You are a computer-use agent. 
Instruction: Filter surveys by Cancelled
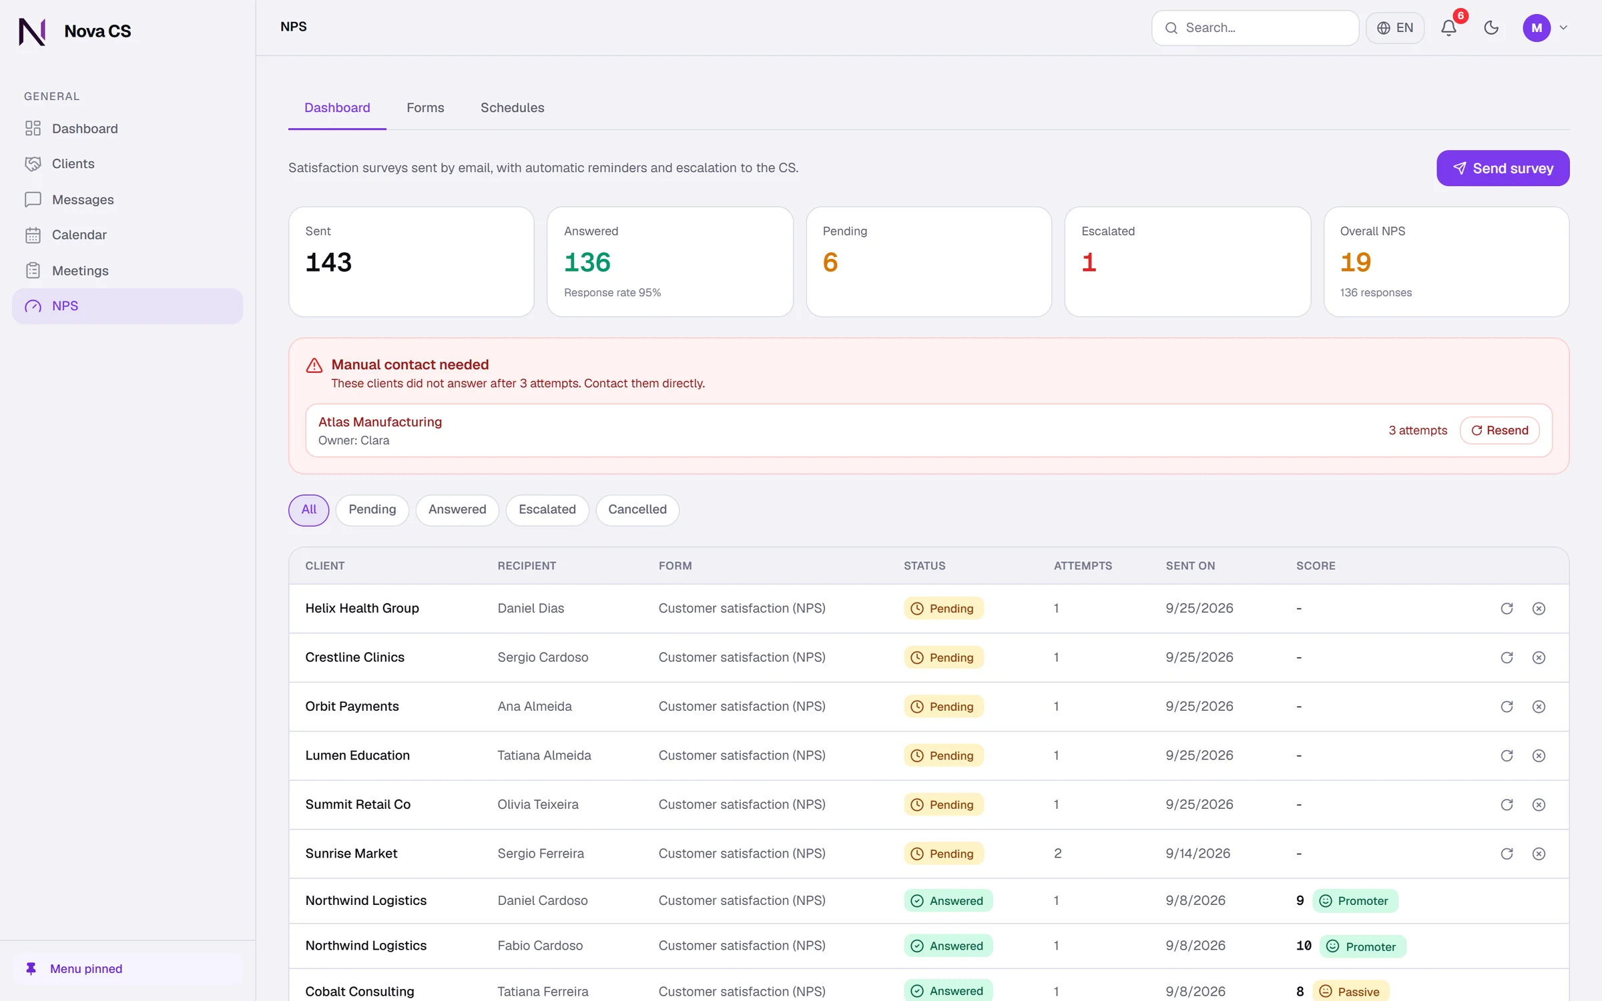point(637,510)
